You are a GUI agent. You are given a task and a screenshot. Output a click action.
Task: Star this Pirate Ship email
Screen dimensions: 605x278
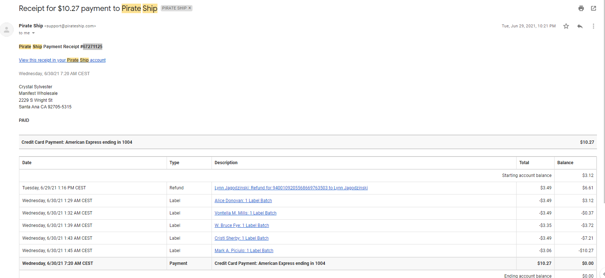[x=566, y=26]
